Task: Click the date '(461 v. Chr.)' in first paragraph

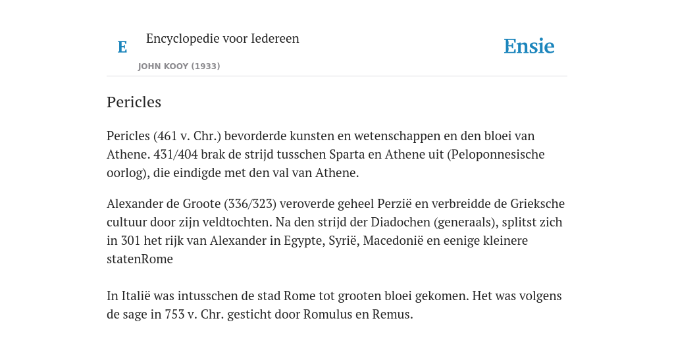Action: click(187, 136)
